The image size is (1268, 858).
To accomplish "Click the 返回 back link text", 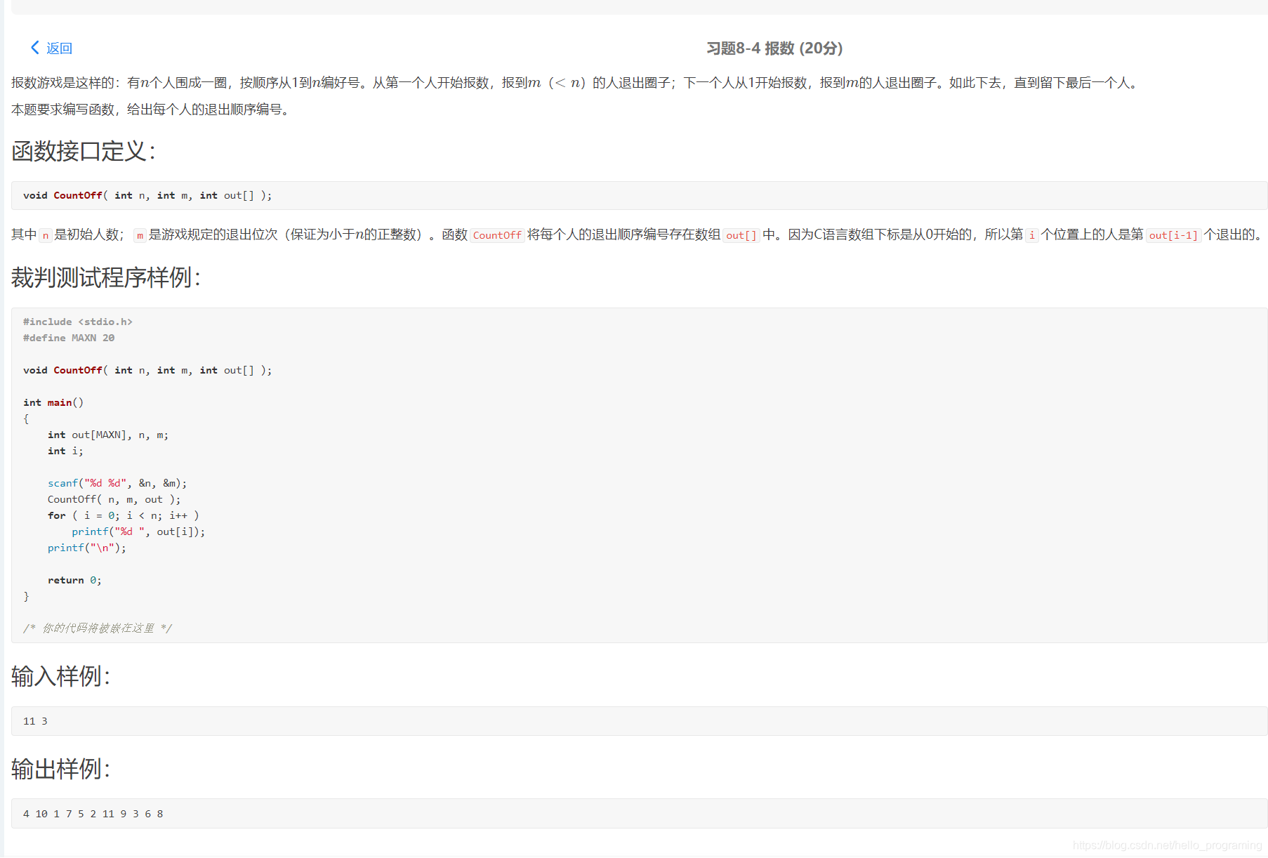I will [59, 48].
